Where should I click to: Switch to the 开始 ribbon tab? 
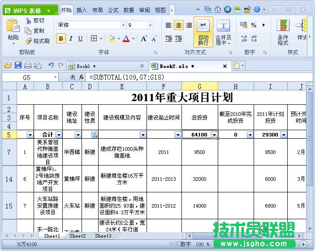[66, 10]
